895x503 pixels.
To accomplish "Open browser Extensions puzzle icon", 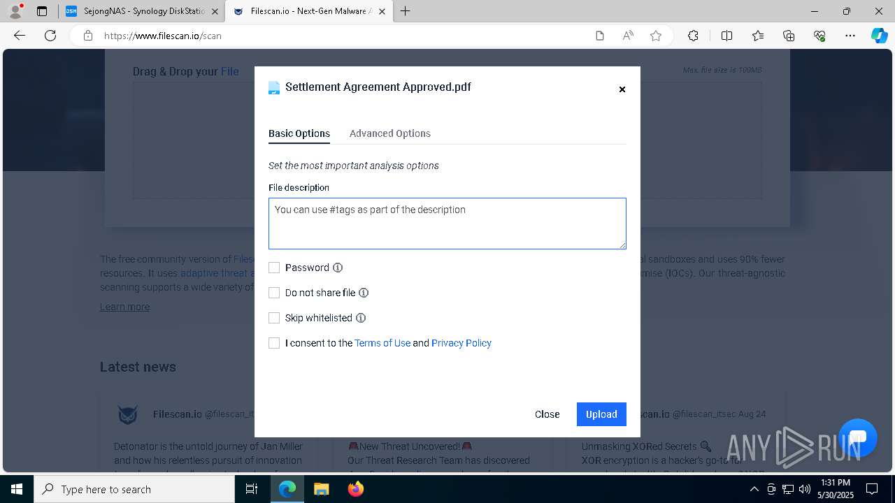I will [693, 36].
